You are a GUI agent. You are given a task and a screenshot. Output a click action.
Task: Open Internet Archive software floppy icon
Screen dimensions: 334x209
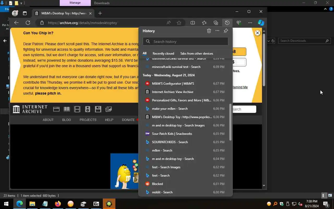(98, 109)
